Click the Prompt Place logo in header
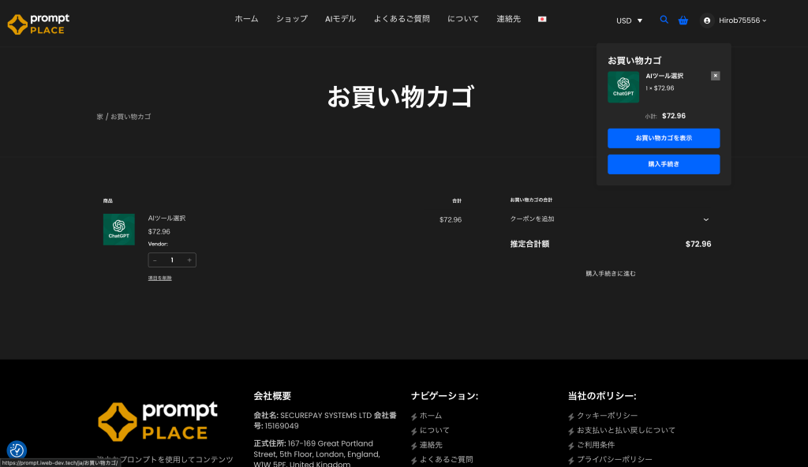The width and height of the screenshot is (808, 467). pos(39,24)
